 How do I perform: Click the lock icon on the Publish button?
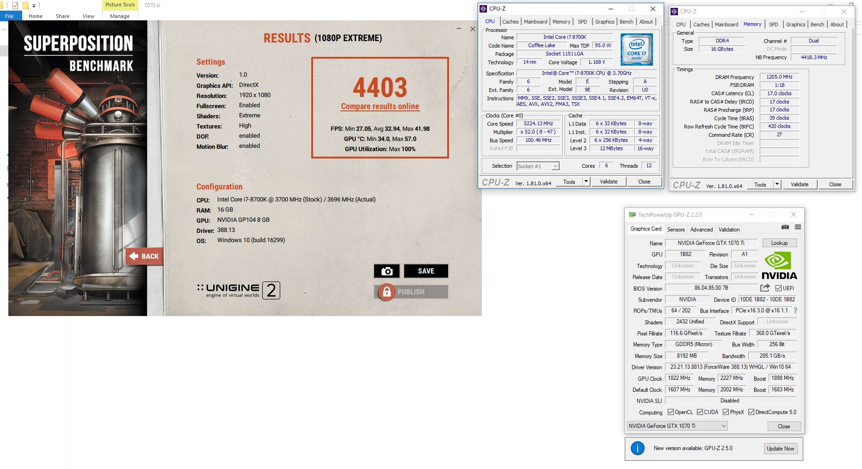387,292
